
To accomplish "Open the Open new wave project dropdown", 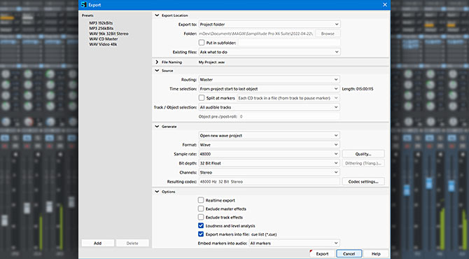I will click(x=269, y=136).
